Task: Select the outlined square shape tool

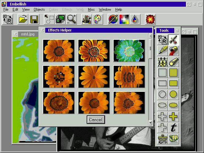Action: coord(163,73)
